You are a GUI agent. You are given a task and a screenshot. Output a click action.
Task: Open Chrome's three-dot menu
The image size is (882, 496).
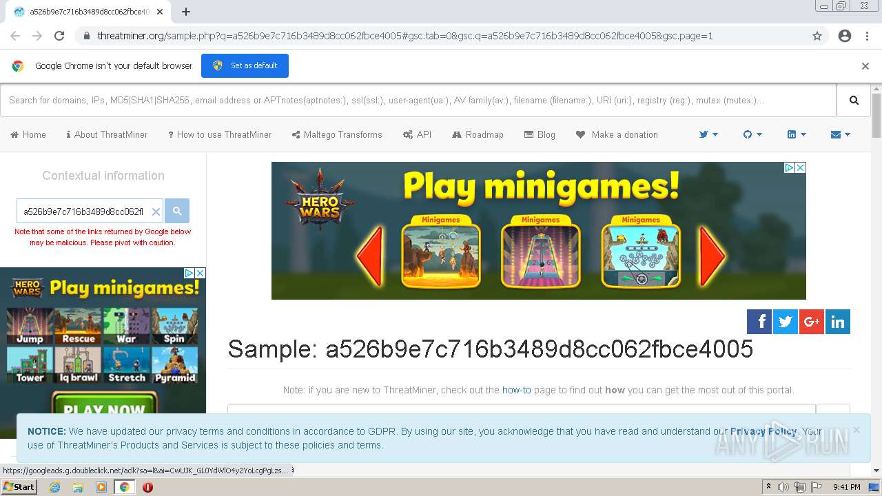pyautogui.click(x=867, y=36)
